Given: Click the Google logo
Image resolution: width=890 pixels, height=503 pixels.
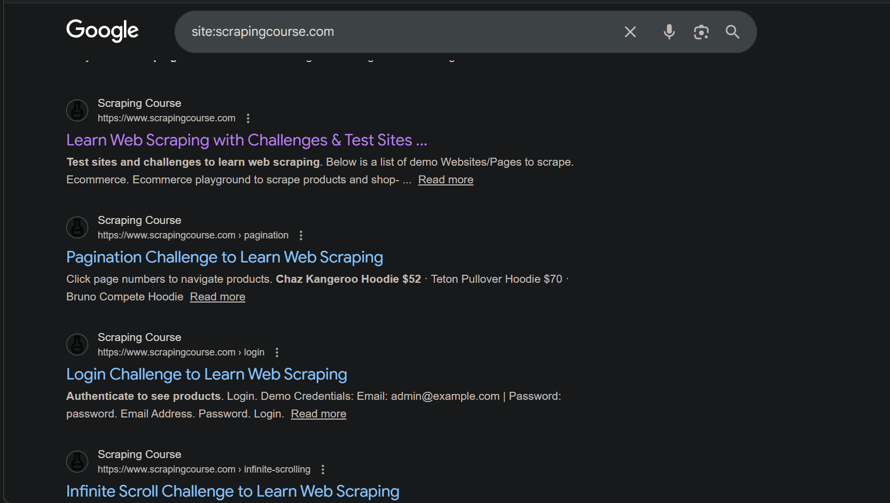Looking at the screenshot, I should click(x=103, y=30).
